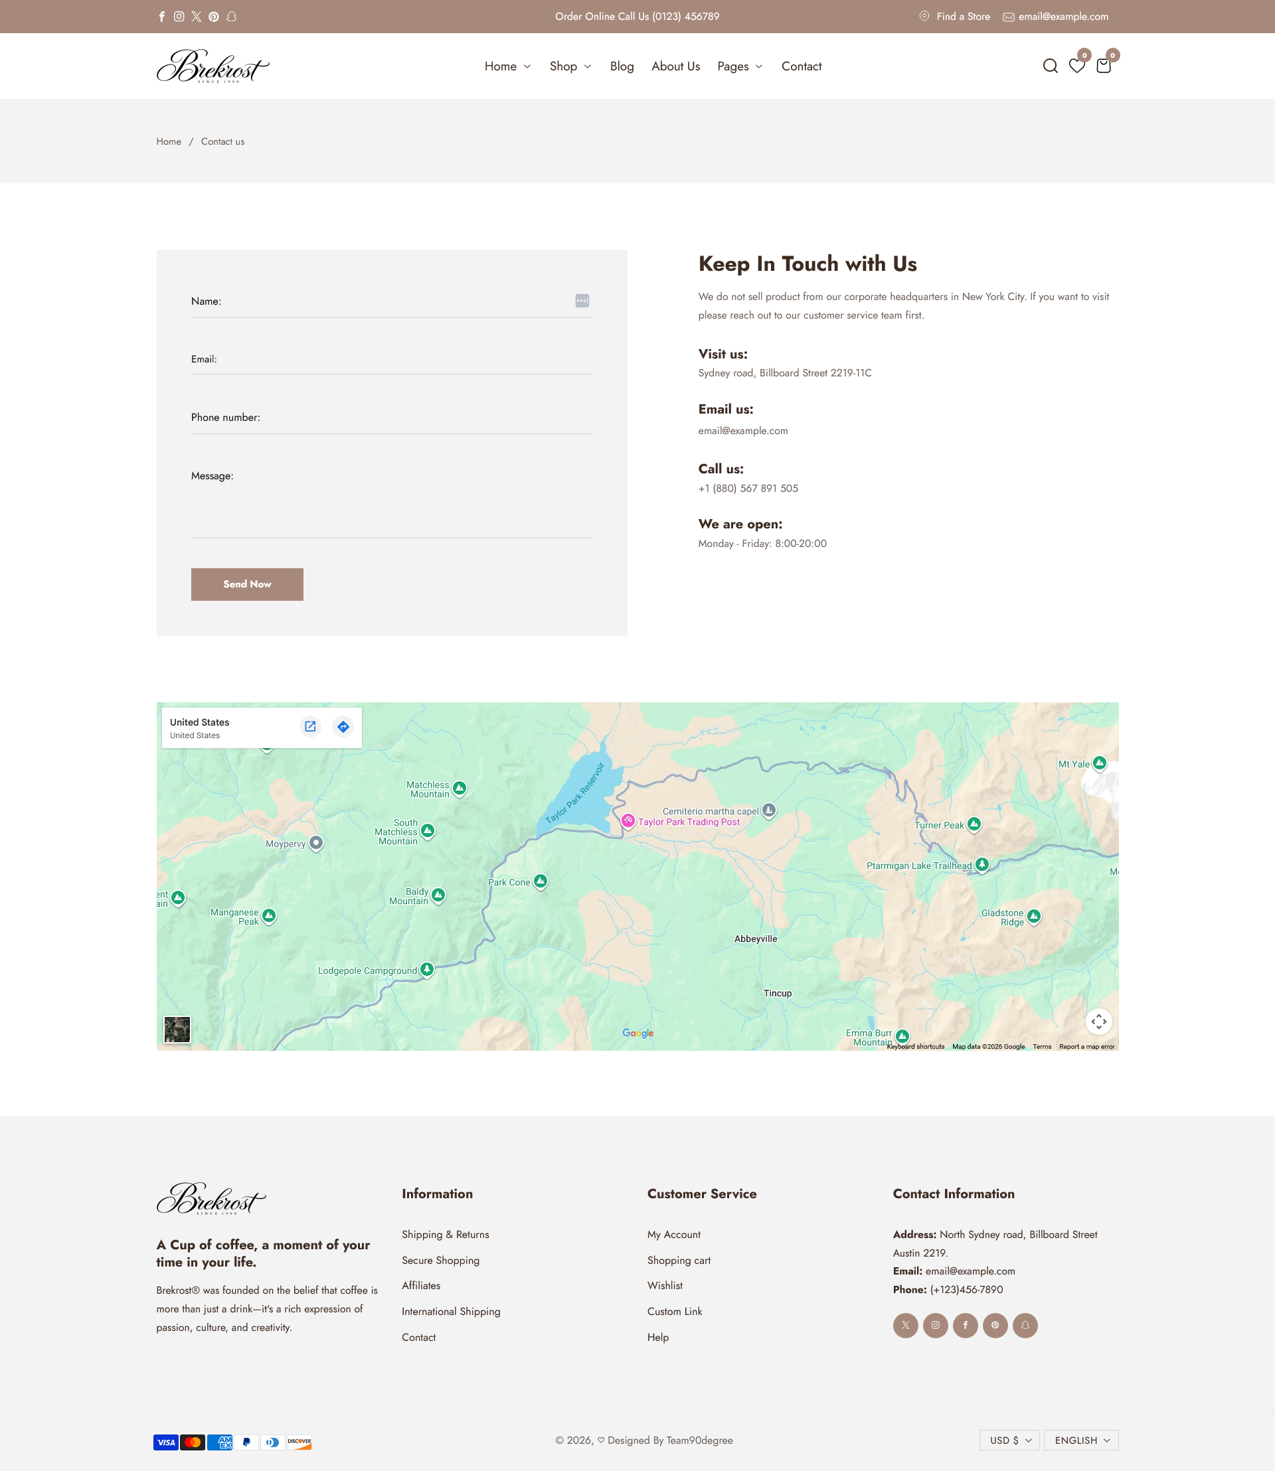
Task: Open About Us in the navigation
Action: point(676,66)
